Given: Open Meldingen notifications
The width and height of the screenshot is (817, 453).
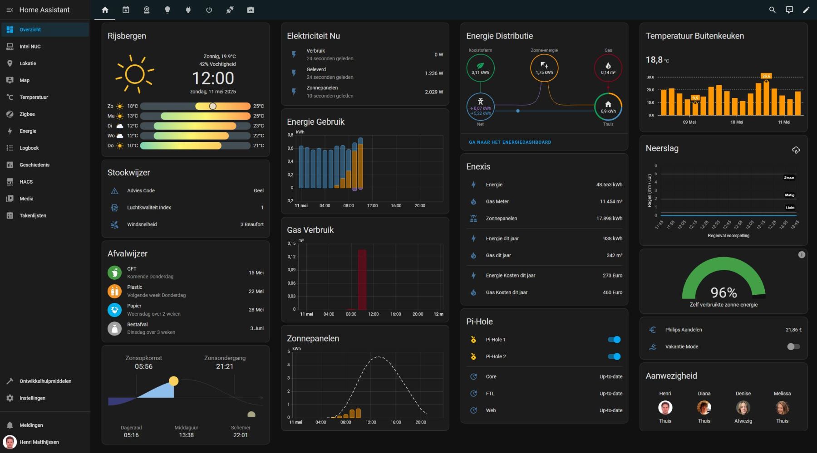Looking at the screenshot, I should (x=31, y=425).
